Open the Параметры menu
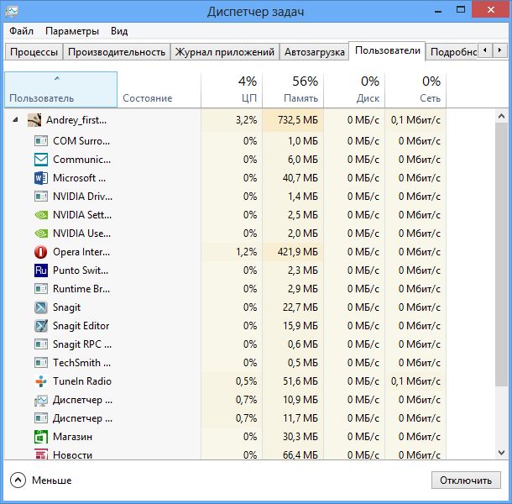 coord(72,31)
